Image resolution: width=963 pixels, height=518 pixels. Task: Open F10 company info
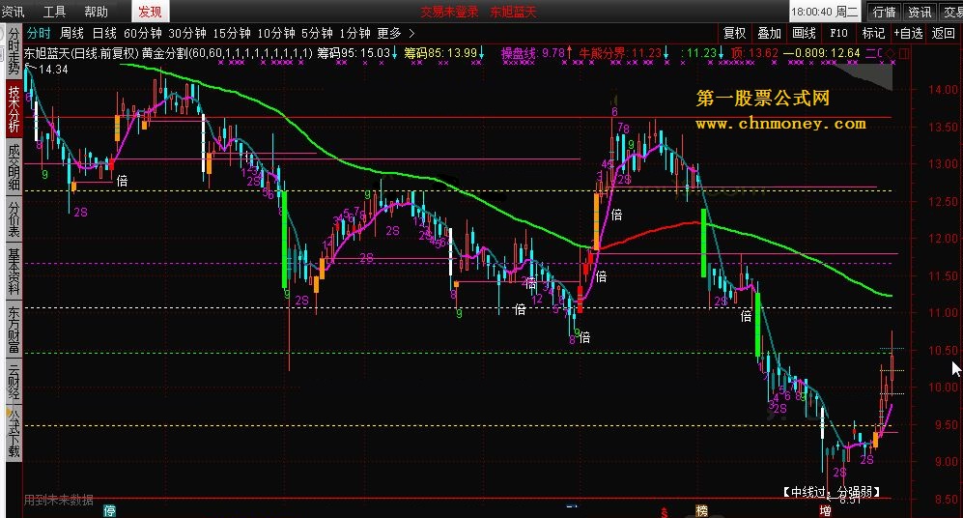tap(838, 33)
